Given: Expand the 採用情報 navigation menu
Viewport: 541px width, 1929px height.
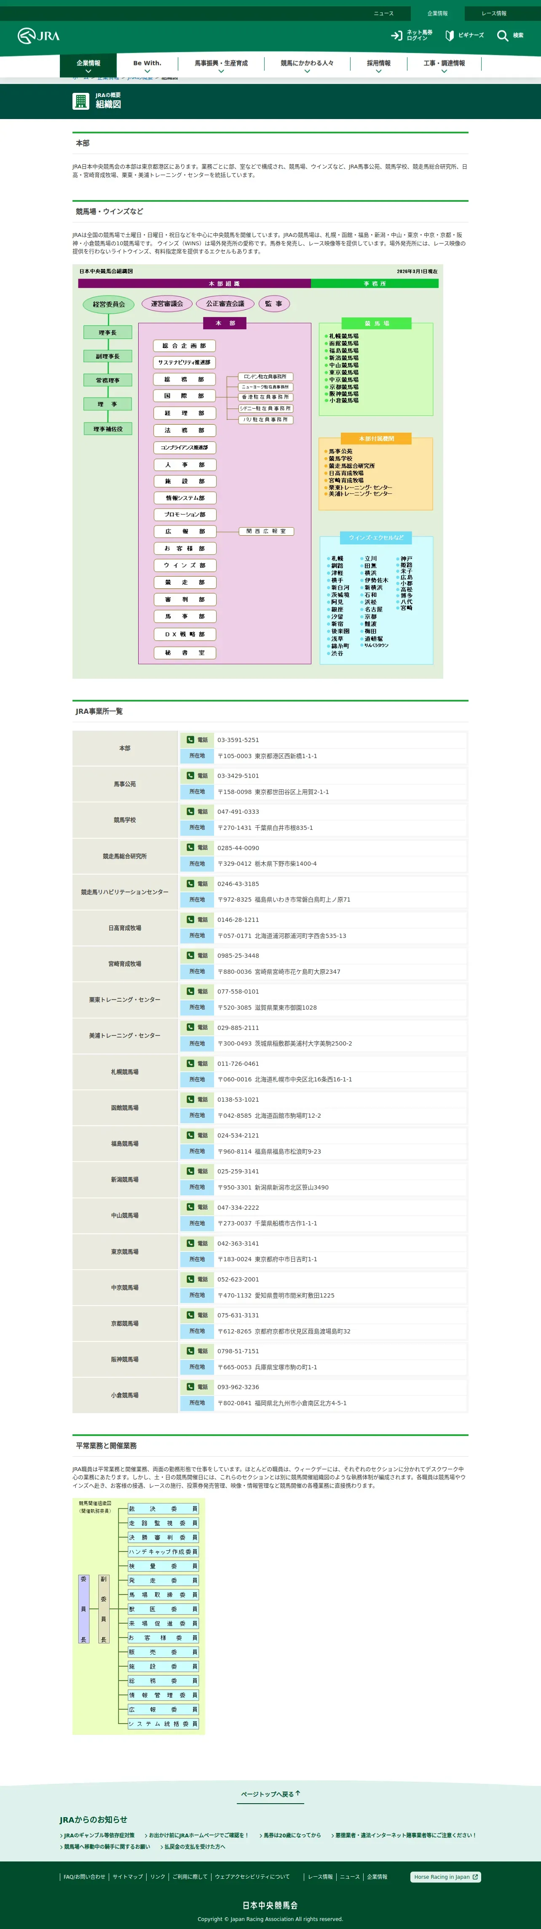Looking at the screenshot, I should (379, 65).
